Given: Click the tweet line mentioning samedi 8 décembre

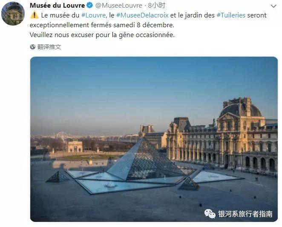Looking at the screenshot, I should (102, 25).
